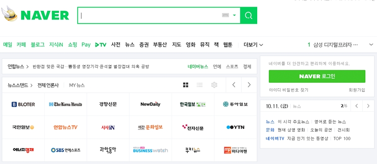The height and width of the screenshot is (164, 377).
Task: Click the NAVER logo
Action: pos(45,15)
